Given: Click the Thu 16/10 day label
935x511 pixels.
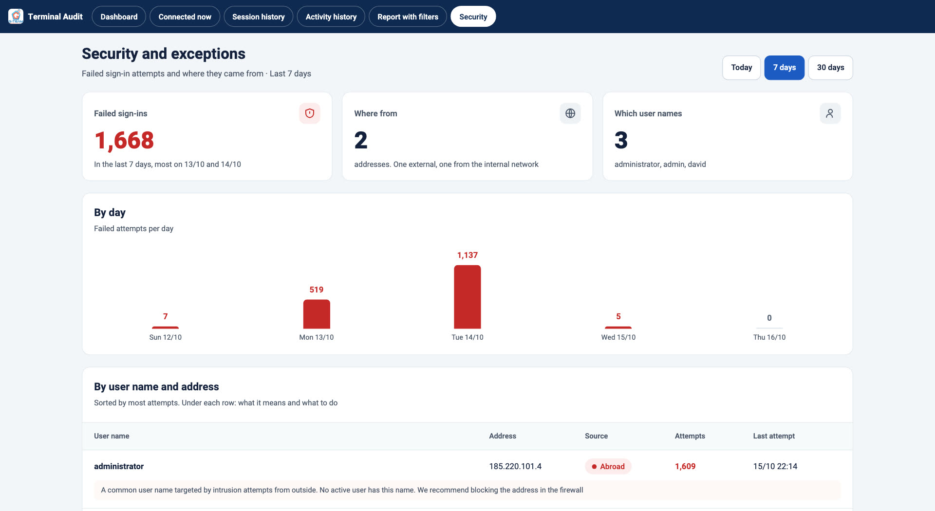Looking at the screenshot, I should (769, 337).
